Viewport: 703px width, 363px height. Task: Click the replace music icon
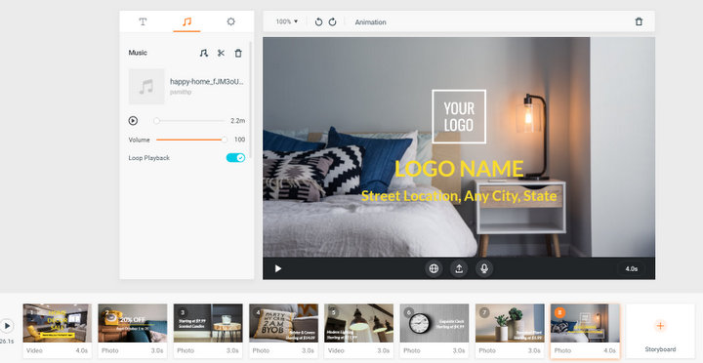coord(203,53)
